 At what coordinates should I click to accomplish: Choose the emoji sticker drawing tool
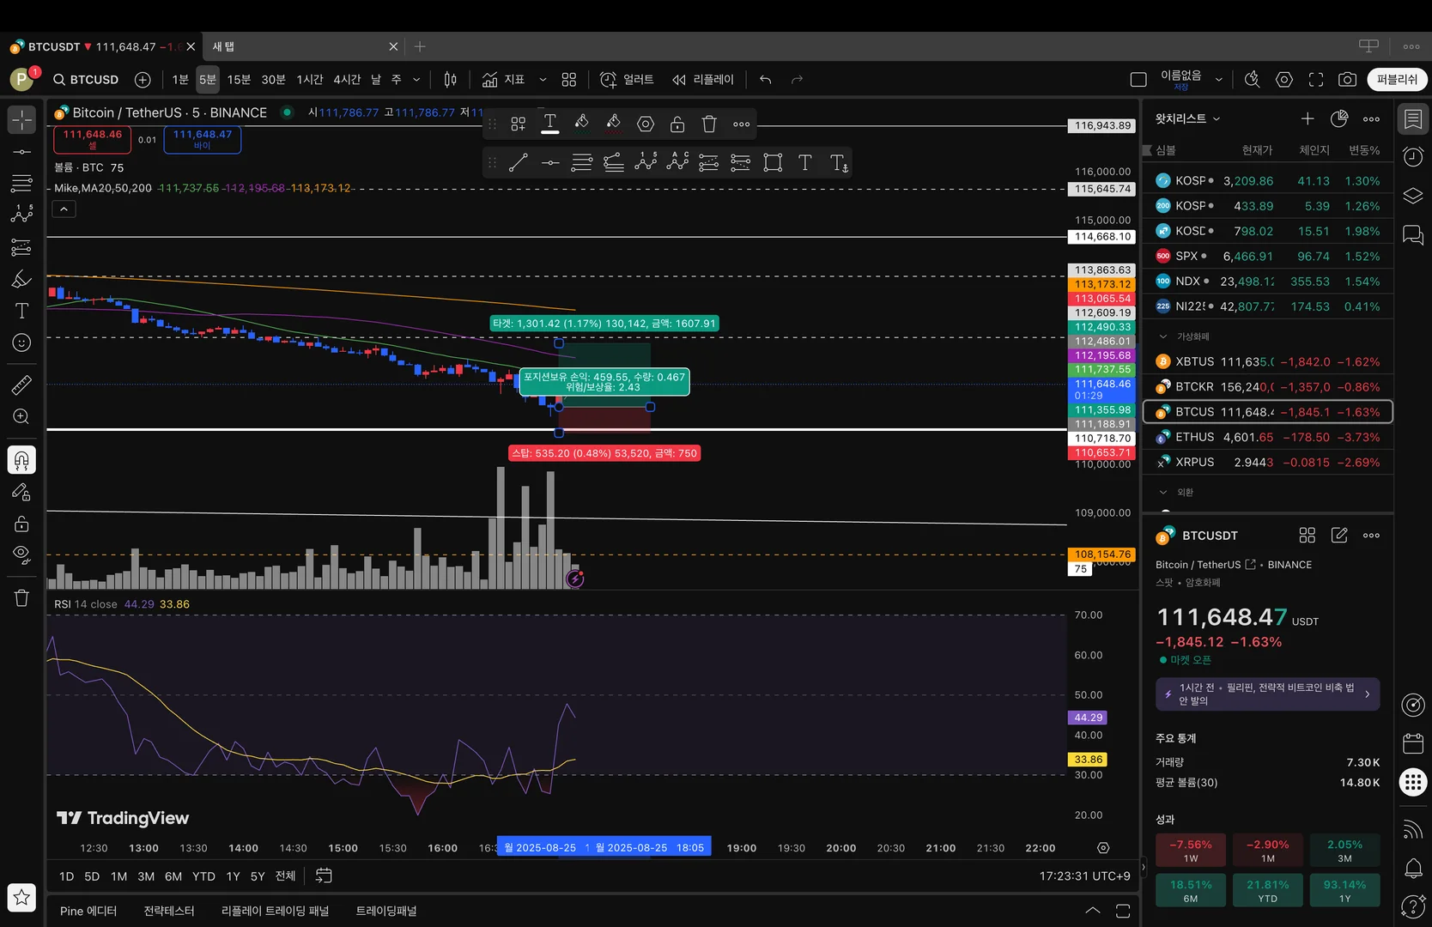[21, 342]
